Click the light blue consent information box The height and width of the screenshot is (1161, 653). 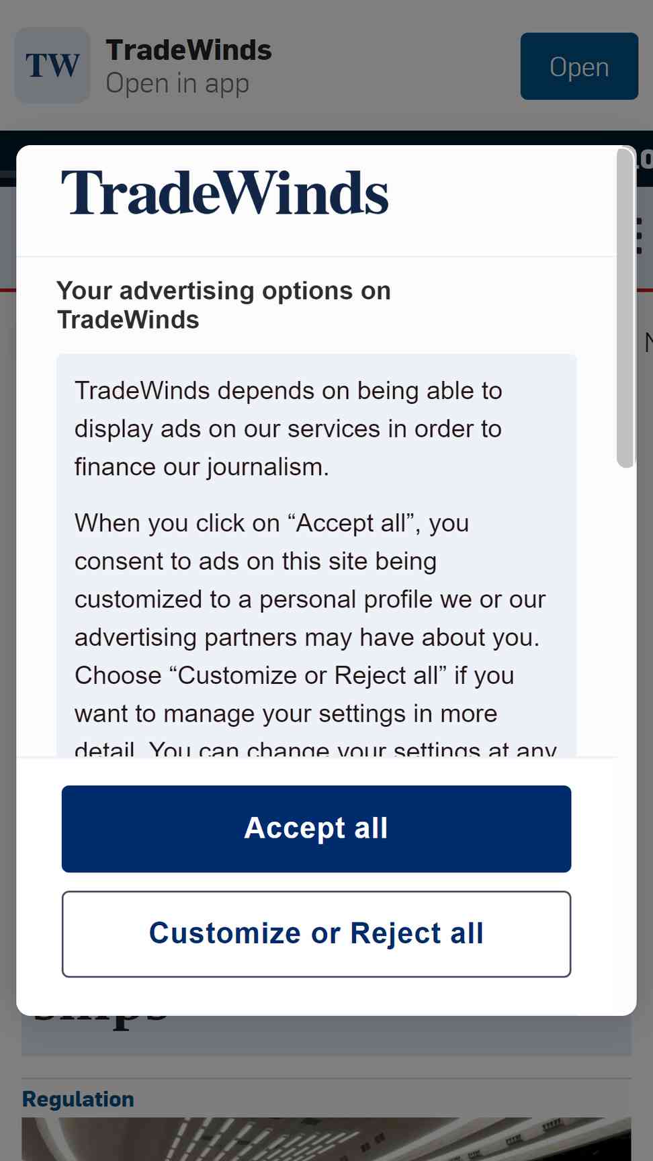(316, 556)
